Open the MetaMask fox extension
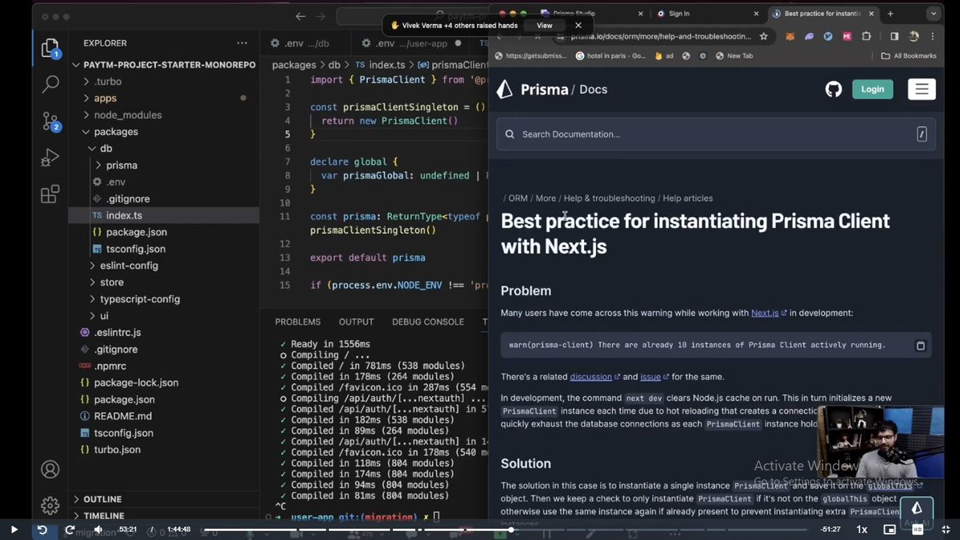This screenshot has width=960, height=540. point(790,36)
